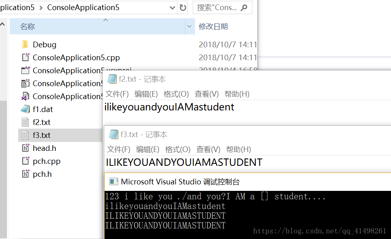Click the ConsoleApplication5 breadcrumb segment

click(83, 8)
